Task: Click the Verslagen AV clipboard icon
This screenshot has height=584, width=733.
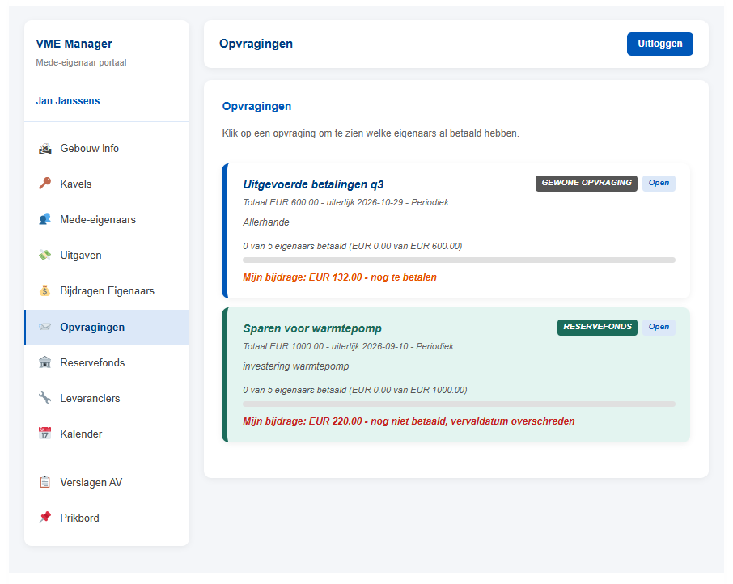Action: 44,482
